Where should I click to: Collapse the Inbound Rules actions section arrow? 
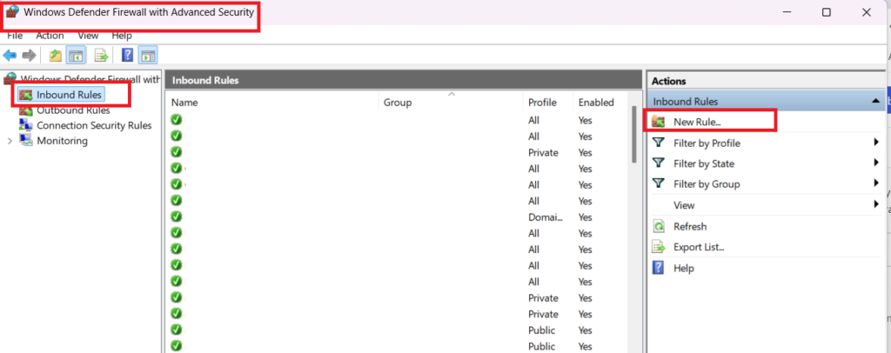coord(875,102)
